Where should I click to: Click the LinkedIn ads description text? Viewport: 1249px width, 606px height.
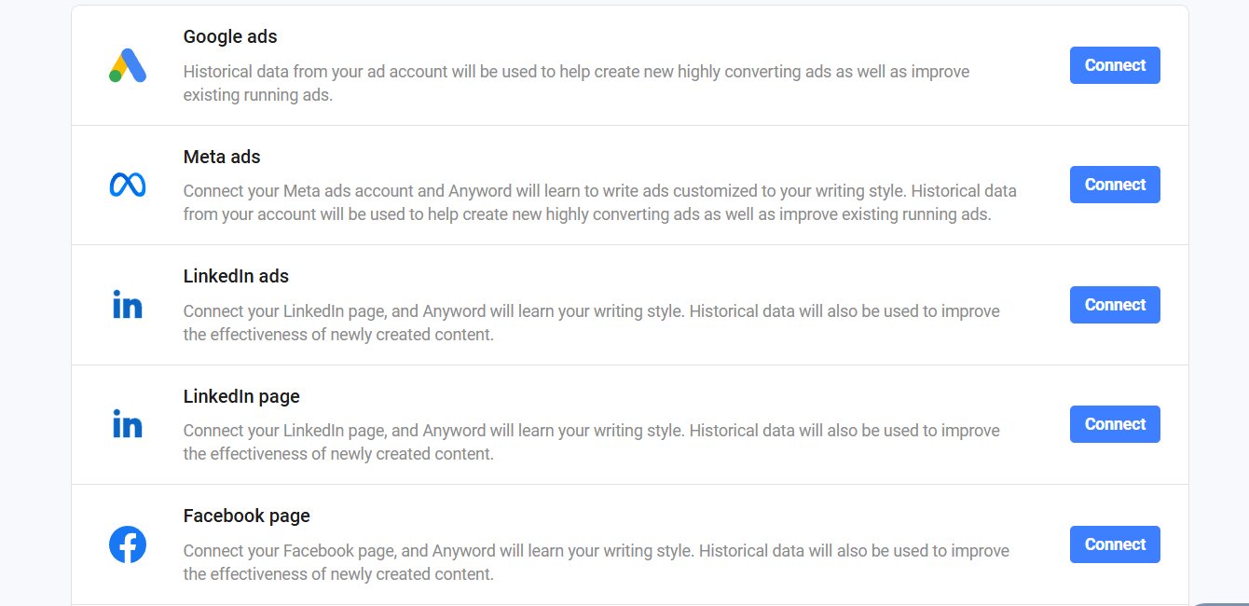(592, 323)
